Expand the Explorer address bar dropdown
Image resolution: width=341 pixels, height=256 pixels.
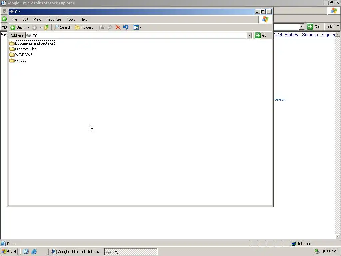[249, 35]
